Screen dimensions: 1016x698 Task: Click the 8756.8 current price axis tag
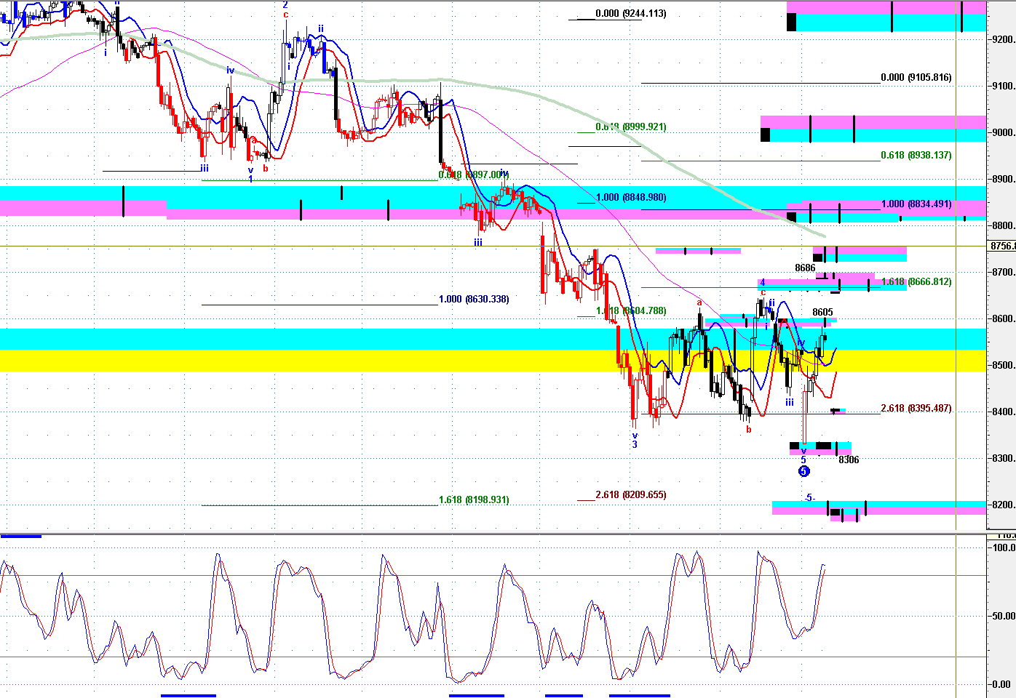point(1002,246)
